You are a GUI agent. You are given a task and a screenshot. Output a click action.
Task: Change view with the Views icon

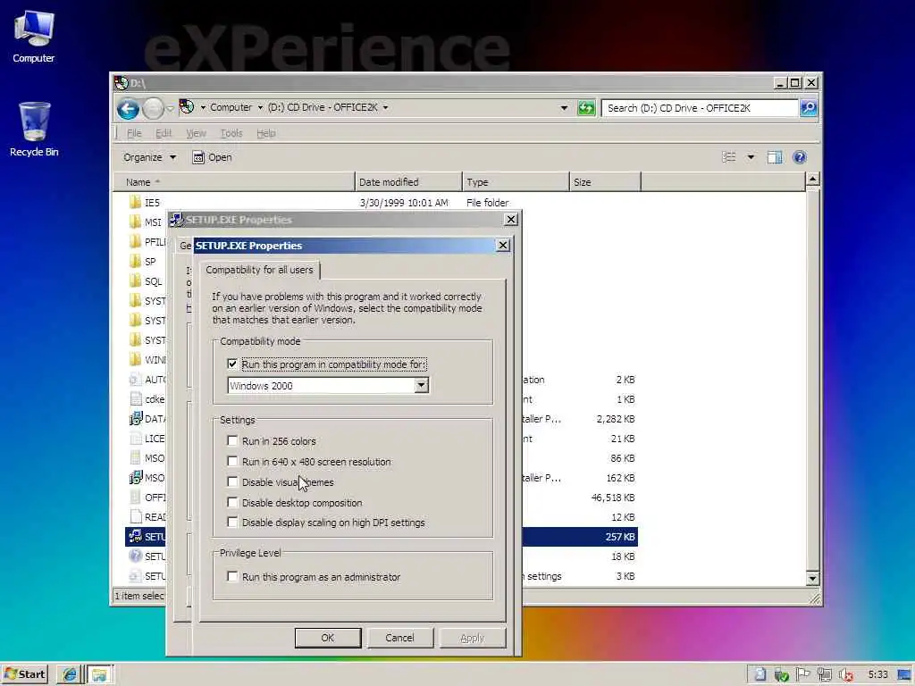click(729, 157)
